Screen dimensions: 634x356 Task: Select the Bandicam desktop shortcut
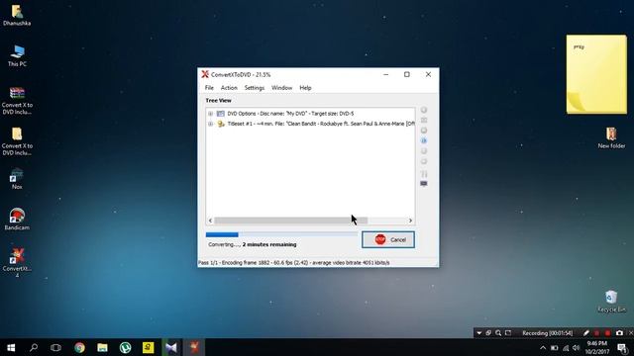(x=17, y=220)
